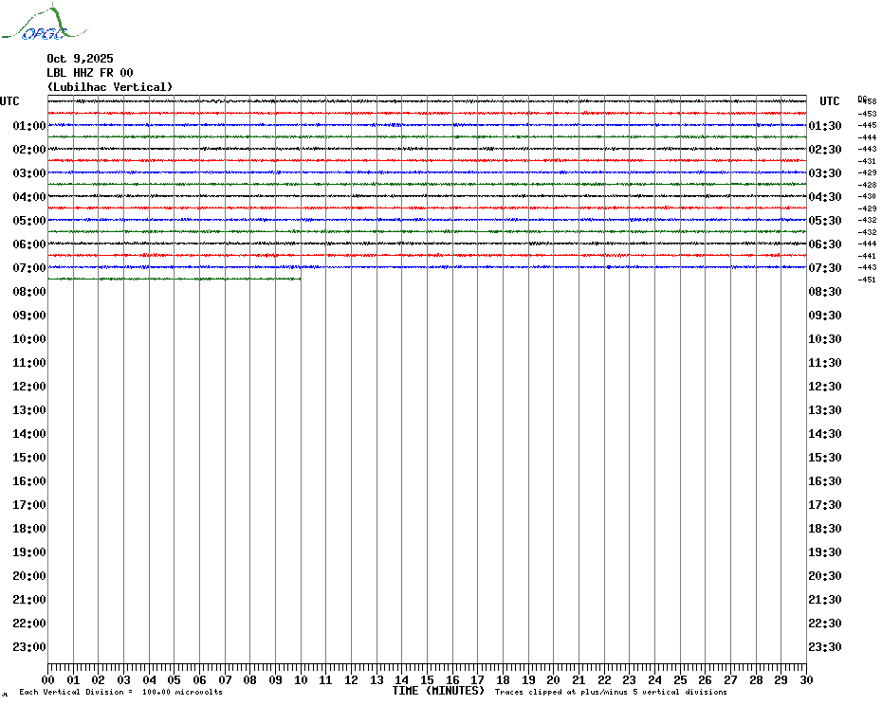Click the top-left UTC header label
The width and height of the screenshot is (882, 705).
click(x=9, y=101)
